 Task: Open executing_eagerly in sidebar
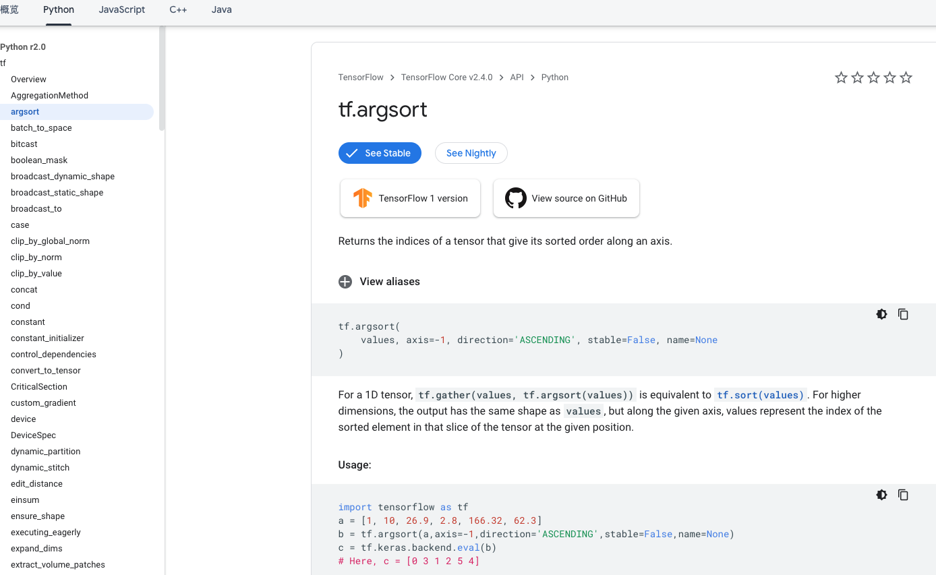[x=46, y=533]
